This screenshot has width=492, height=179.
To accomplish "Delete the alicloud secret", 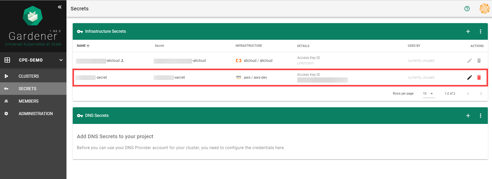I will click(479, 61).
